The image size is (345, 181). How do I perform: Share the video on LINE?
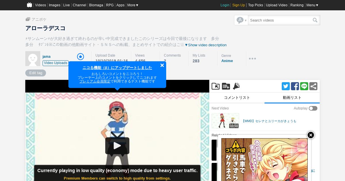point(304,86)
